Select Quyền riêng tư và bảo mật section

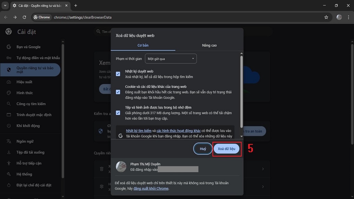31,70
